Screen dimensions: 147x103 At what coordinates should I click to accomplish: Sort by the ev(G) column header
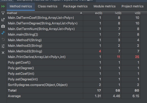coord(93,13)
